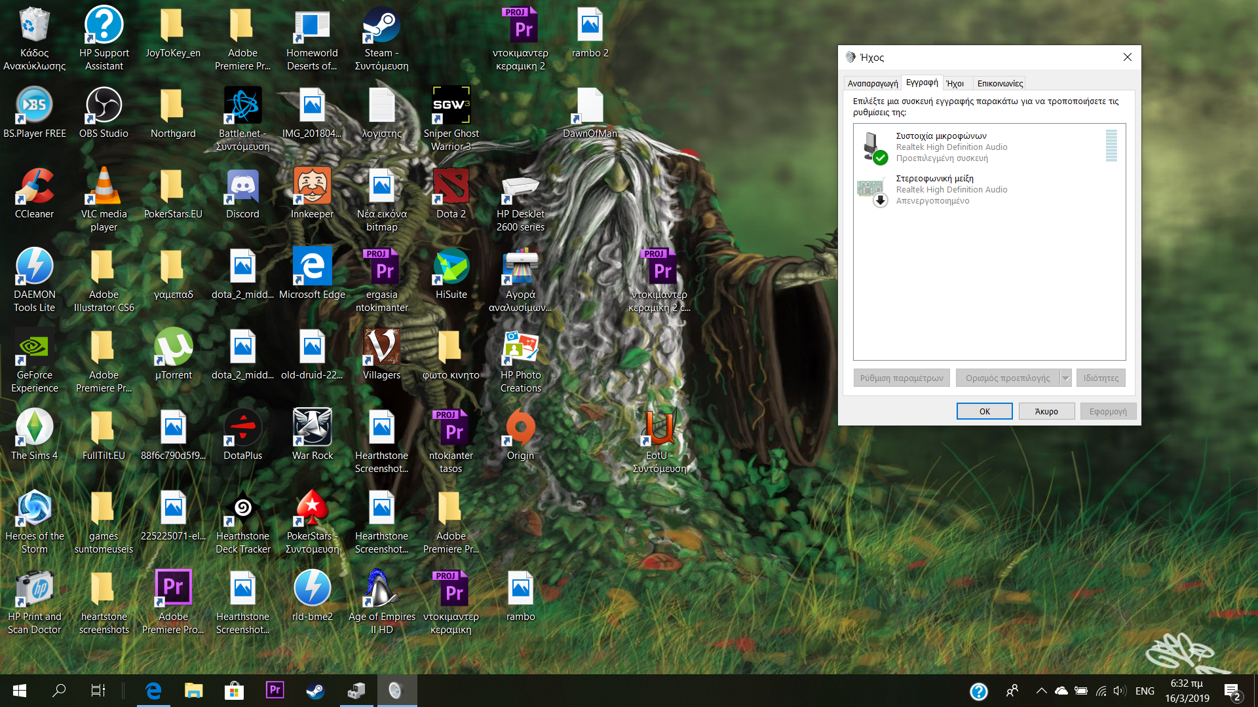
Task: Open the Steam shortcut icon on the desktop
Action: [x=381, y=39]
